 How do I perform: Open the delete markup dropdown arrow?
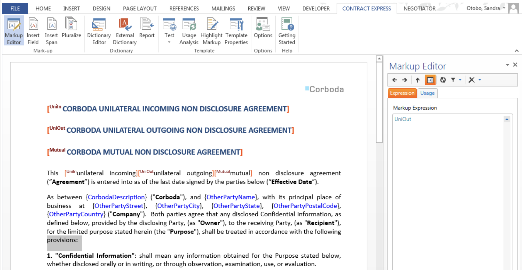coord(480,80)
